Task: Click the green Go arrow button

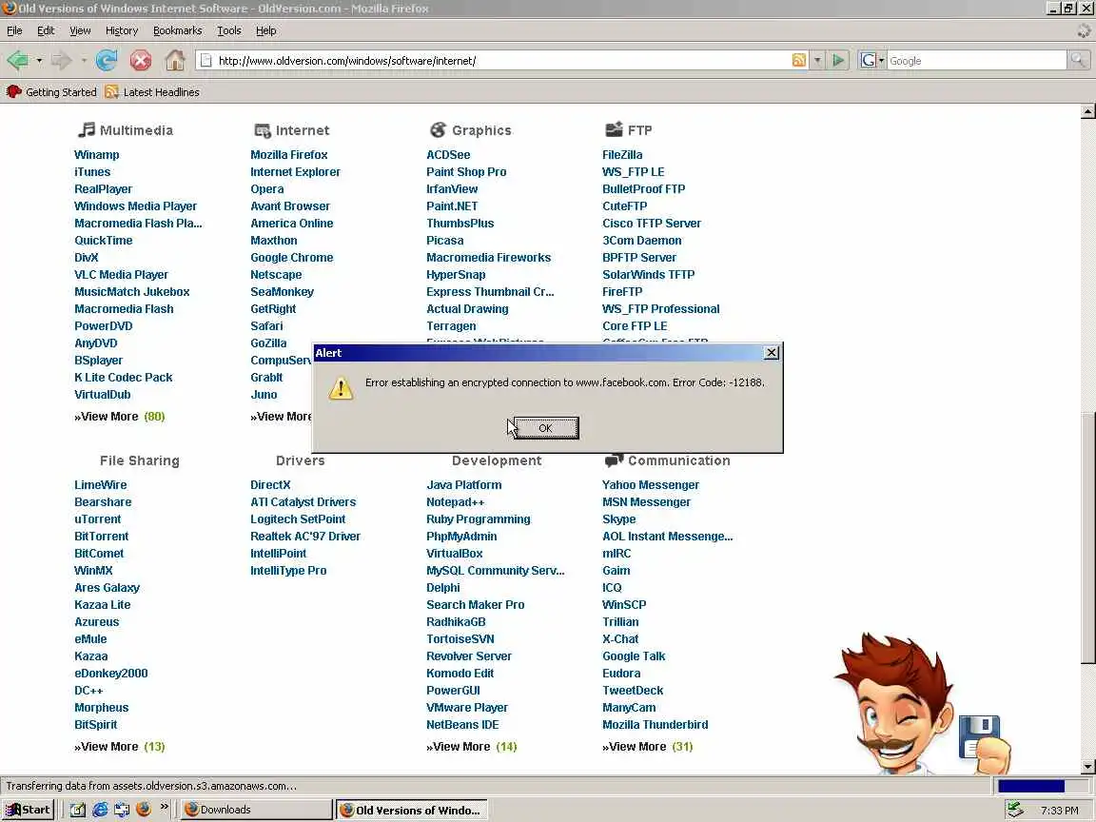Action: pyautogui.click(x=837, y=60)
